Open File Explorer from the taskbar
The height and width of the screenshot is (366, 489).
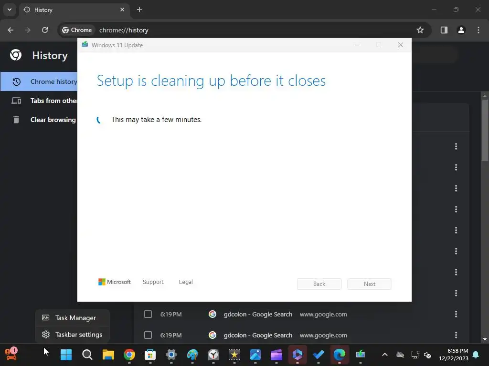point(108,355)
